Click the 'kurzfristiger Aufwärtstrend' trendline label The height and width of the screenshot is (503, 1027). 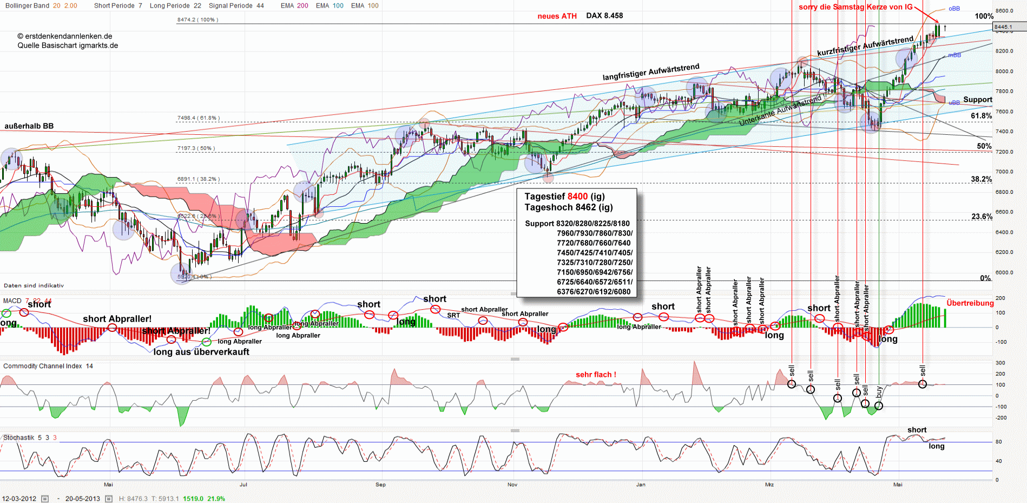865,46
